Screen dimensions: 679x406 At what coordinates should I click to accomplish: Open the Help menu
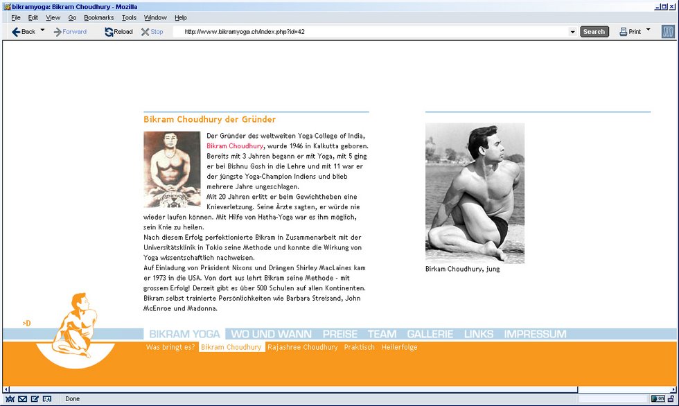(181, 18)
